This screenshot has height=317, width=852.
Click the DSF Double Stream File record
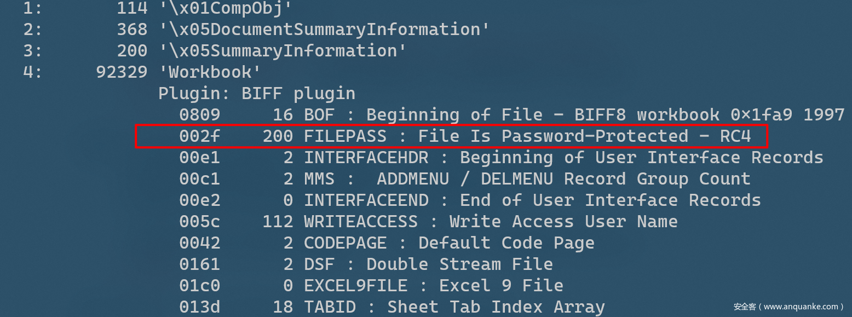point(366,264)
